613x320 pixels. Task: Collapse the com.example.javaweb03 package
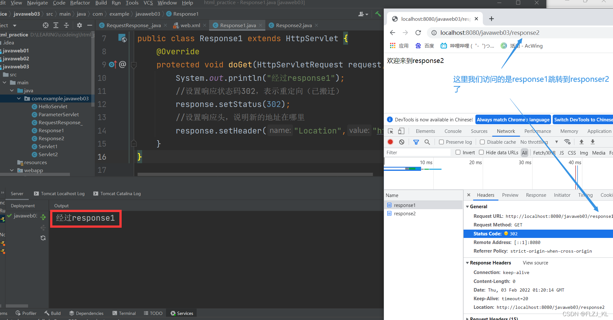pos(19,98)
